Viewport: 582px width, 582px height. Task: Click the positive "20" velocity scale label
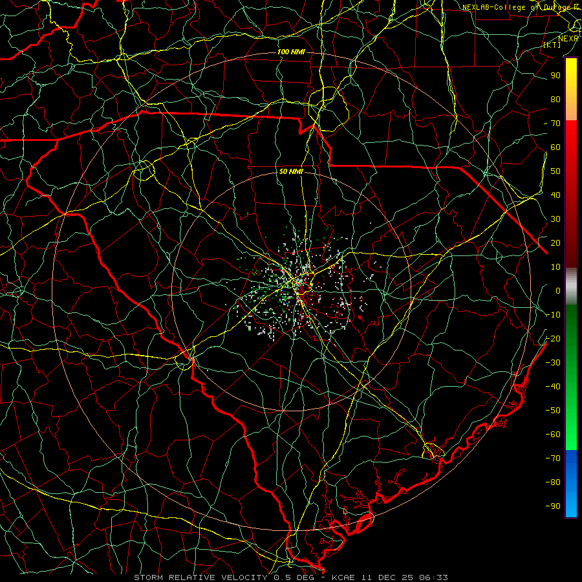coord(555,242)
